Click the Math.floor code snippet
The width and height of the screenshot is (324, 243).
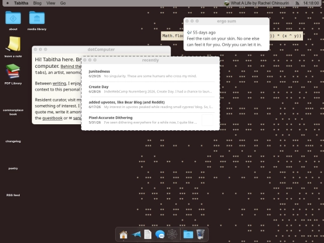coord(172,36)
